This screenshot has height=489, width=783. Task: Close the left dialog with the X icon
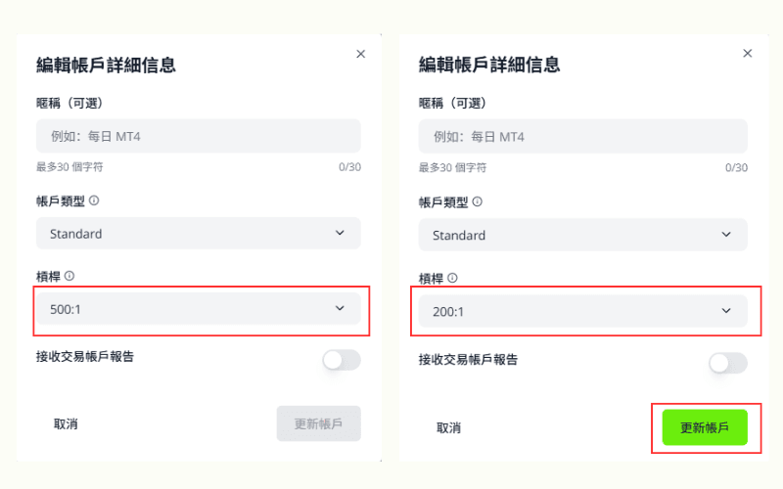click(360, 54)
